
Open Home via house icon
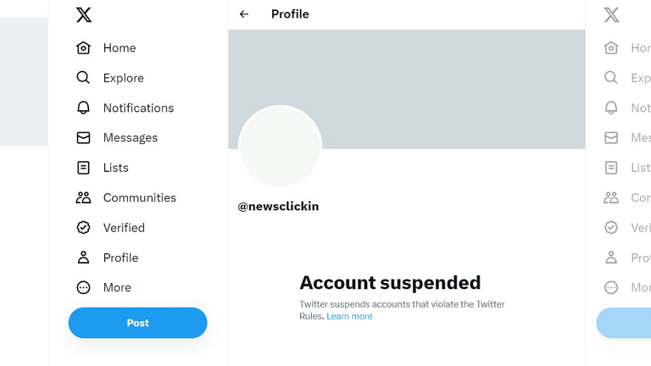click(x=83, y=47)
